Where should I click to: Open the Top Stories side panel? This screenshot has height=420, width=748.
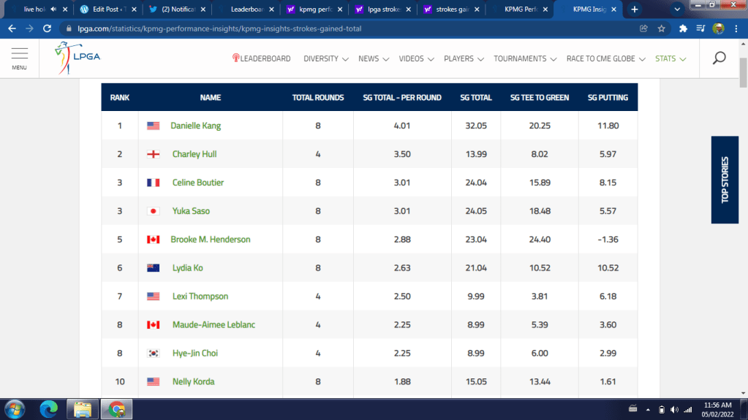[x=724, y=180]
